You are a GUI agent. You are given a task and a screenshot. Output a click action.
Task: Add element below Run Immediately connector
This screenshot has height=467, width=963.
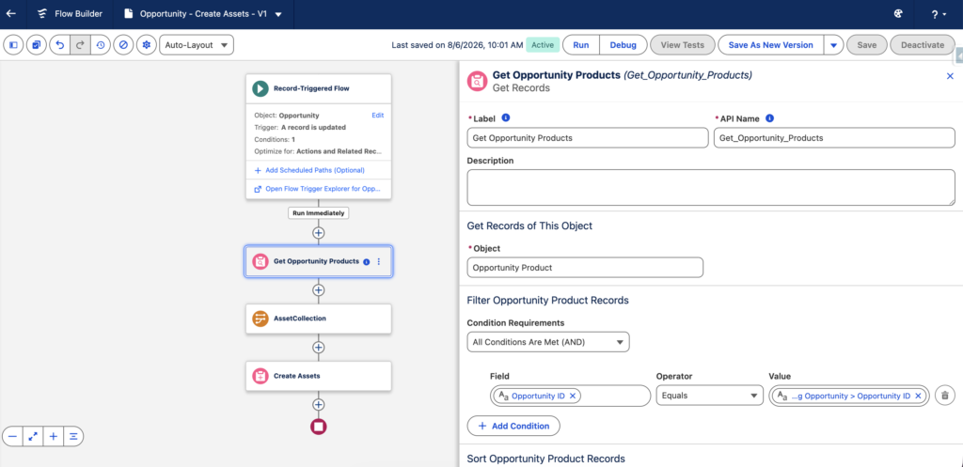318,233
